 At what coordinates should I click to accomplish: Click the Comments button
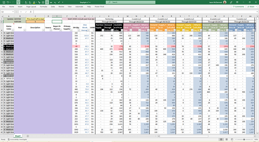(x=238, y=7)
